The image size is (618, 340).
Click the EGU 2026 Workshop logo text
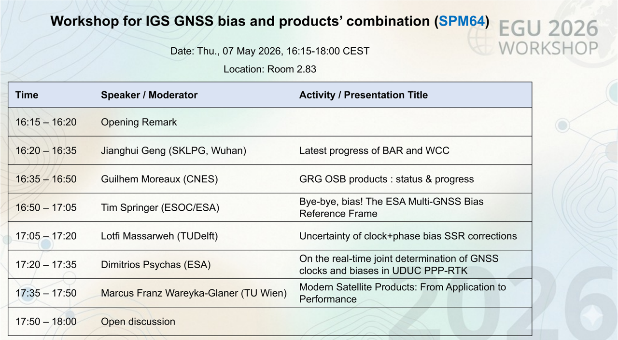(x=548, y=39)
